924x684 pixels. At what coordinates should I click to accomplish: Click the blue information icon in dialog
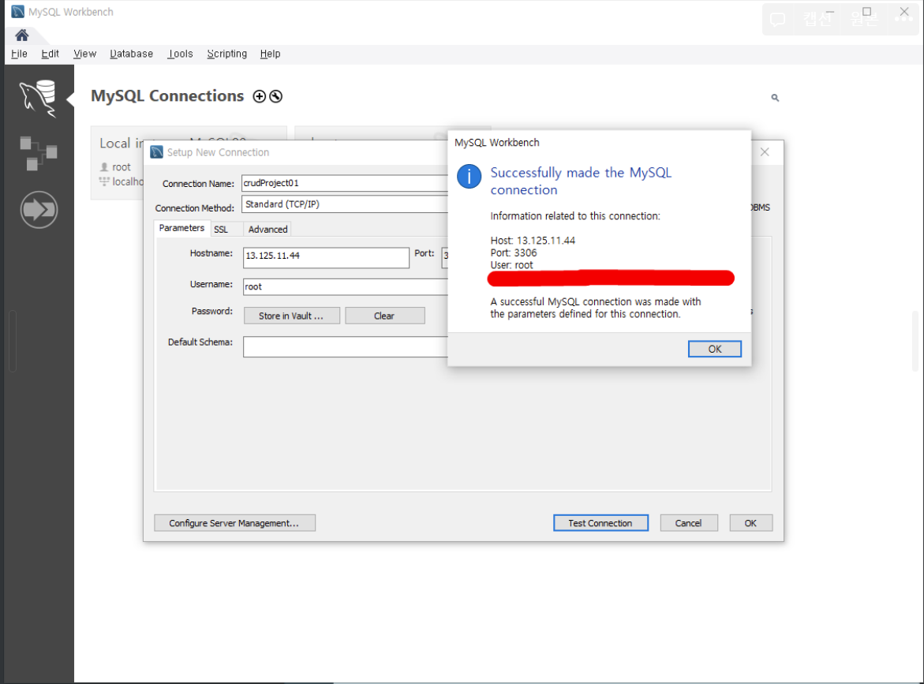pyautogui.click(x=469, y=176)
